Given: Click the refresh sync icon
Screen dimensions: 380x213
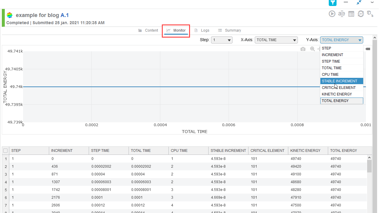Looking at the screenshot, I should [x=361, y=14].
